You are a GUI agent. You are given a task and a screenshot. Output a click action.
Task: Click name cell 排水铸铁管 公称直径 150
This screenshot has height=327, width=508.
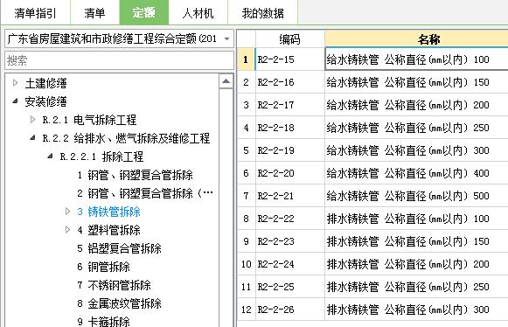click(x=416, y=241)
